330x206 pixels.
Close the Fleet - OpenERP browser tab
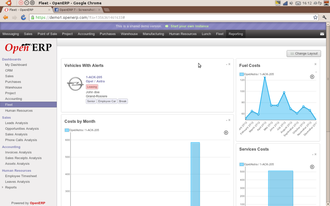pos(49,10)
